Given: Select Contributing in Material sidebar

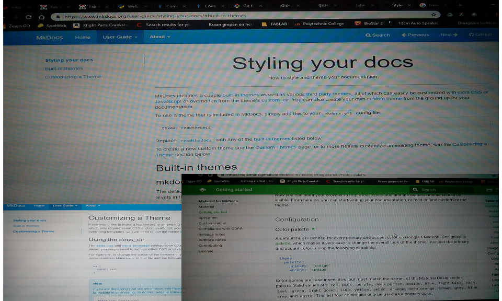Looking at the screenshot, I should 210,246.
